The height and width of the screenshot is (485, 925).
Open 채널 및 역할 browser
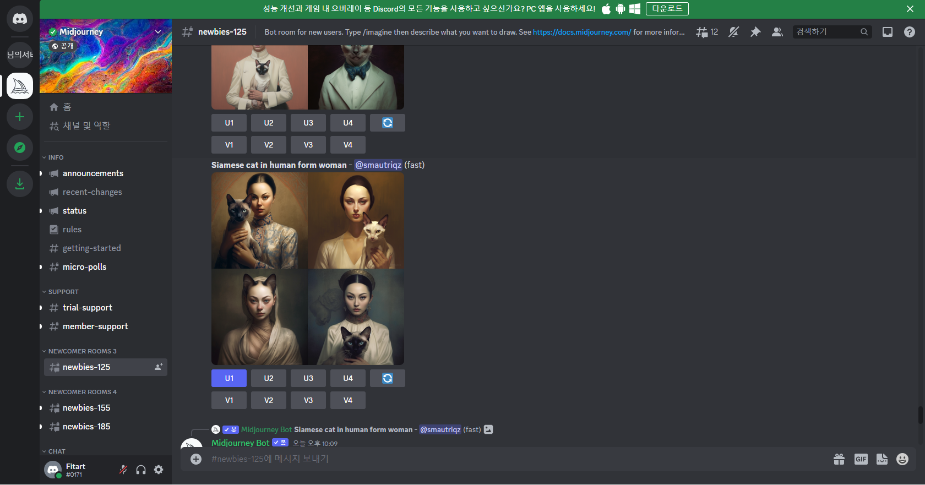click(x=106, y=126)
